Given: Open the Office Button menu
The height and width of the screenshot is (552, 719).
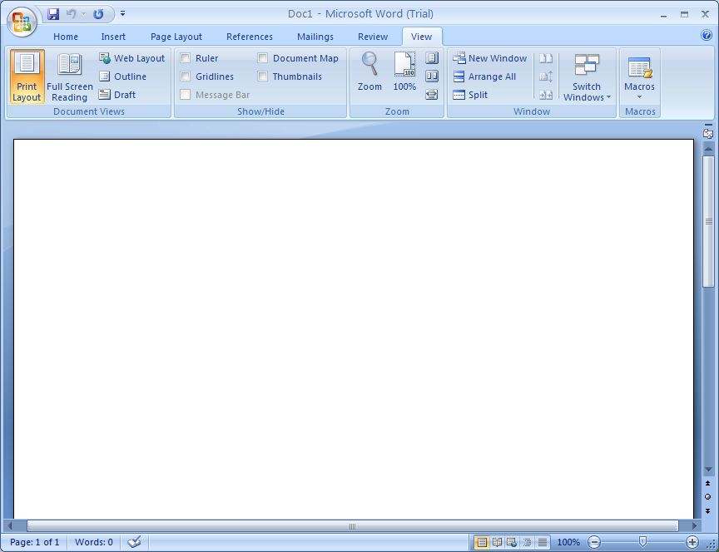Looking at the screenshot, I should (22, 22).
